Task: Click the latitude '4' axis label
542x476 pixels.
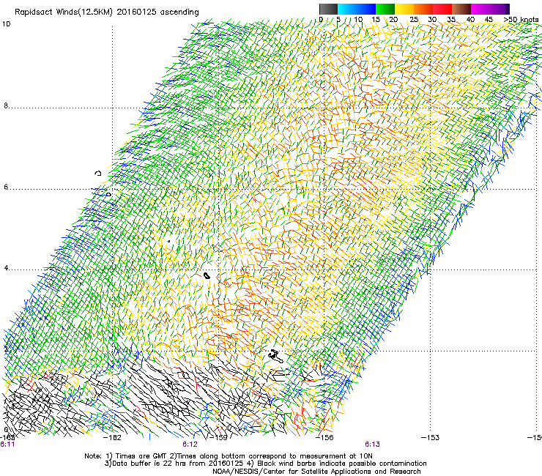Action: tap(6, 268)
